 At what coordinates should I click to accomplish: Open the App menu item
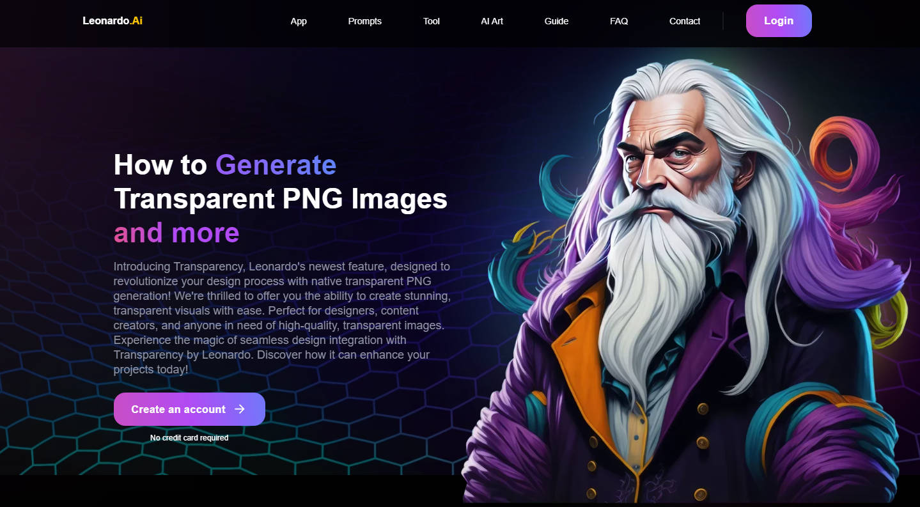pos(299,21)
